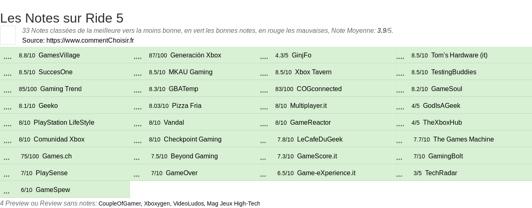Click the star rating icons beside TechRadar
Screen dimensions: 532x208
[x=399, y=175]
